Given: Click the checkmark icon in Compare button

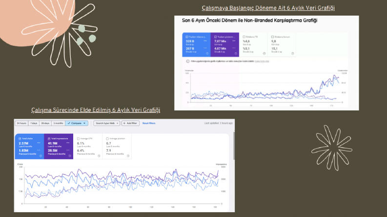Looking at the screenshot, I should point(69,123).
